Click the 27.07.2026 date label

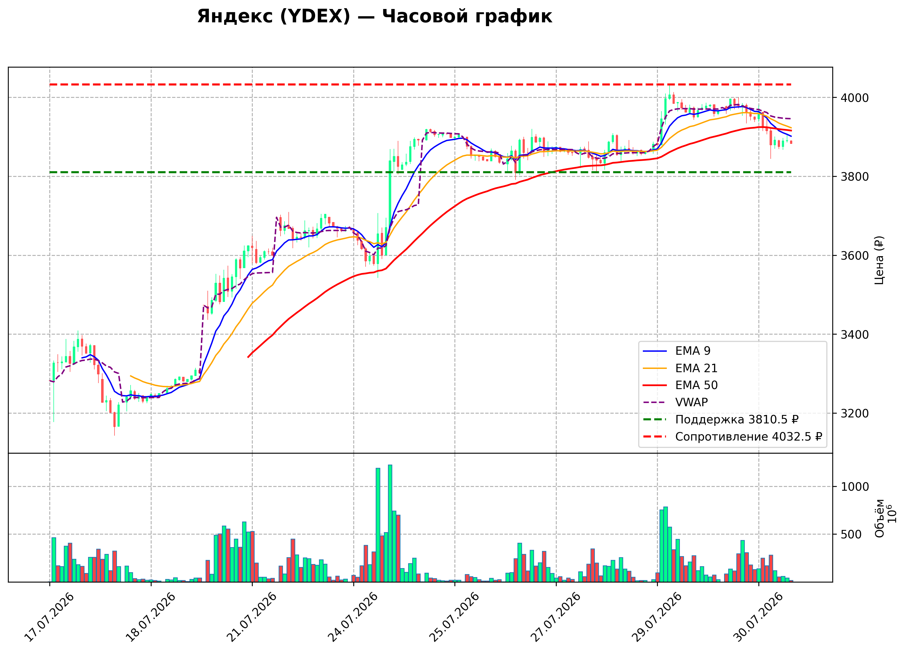click(x=556, y=618)
